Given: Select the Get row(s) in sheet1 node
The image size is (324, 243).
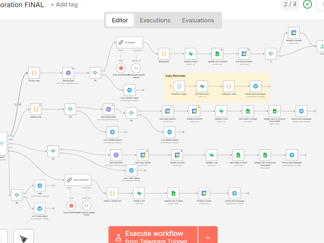Looking at the screenshot, I should click(x=248, y=111).
